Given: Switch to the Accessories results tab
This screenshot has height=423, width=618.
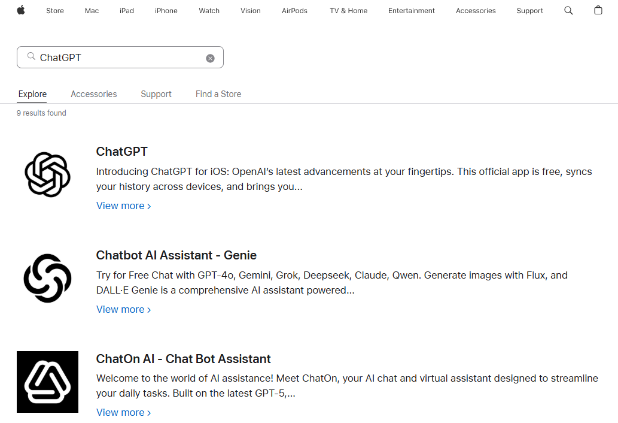Looking at the screenshot, I should point(94,94).
